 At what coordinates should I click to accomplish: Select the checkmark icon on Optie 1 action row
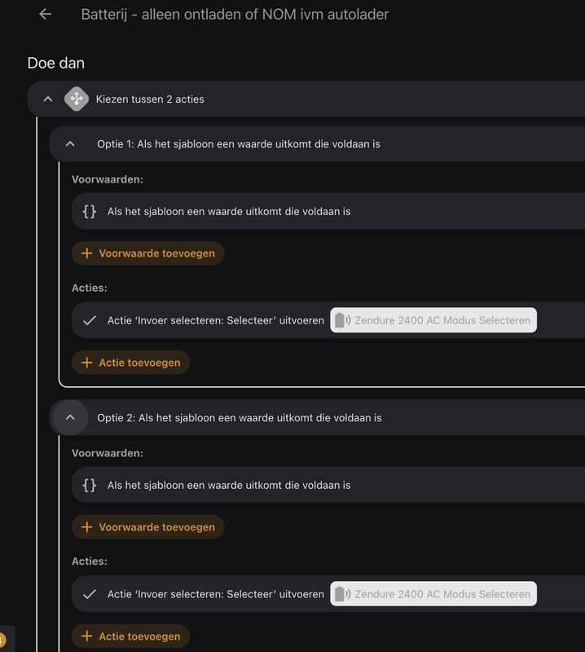(89, 320)
